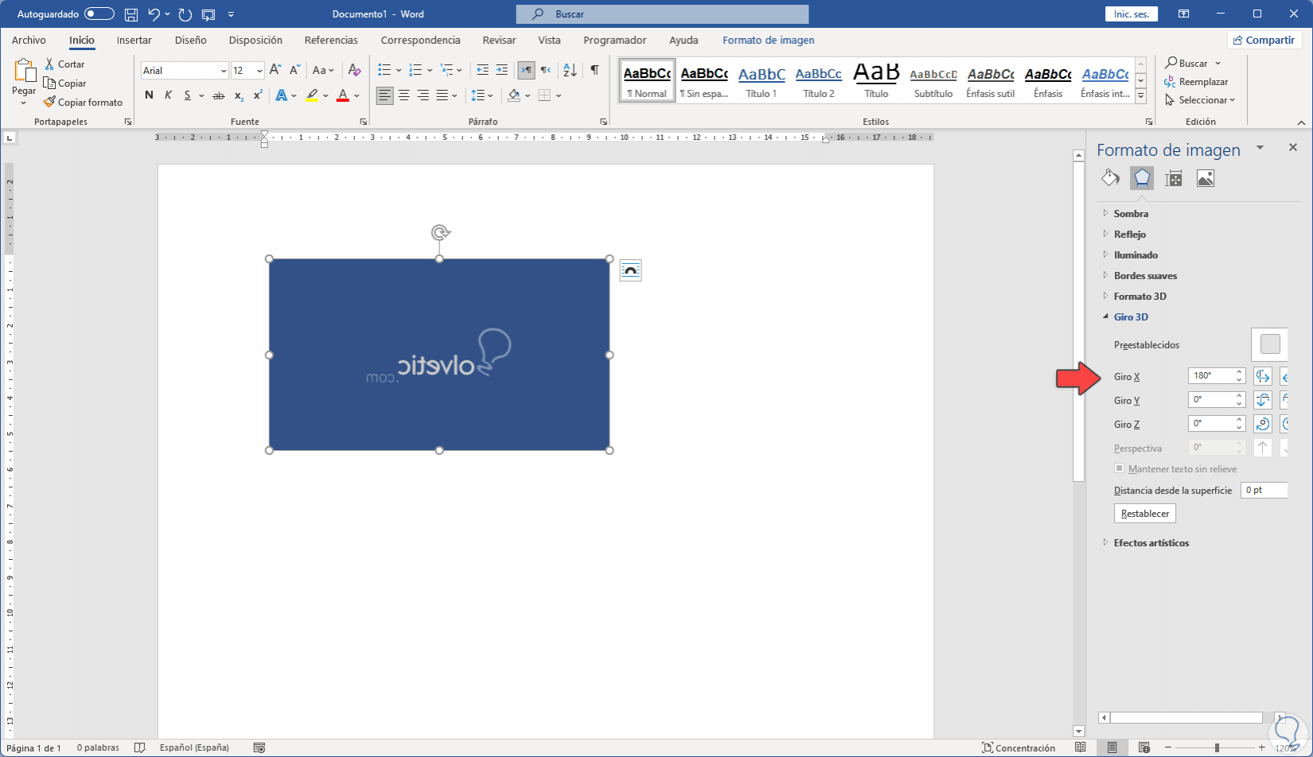Apply the Título 1 style

point(762,81)
